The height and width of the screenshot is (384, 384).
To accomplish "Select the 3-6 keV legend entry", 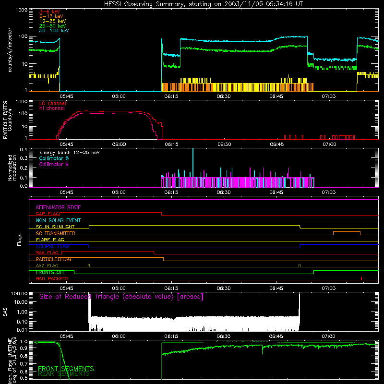I will pos(50,12).
